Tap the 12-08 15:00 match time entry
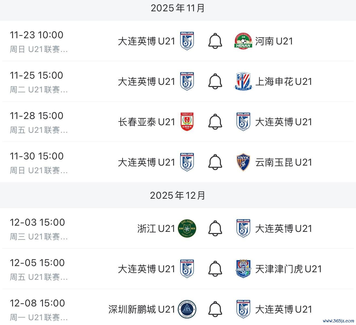The height and width of the screenshot is (325, 356). [x=37, y=303]
